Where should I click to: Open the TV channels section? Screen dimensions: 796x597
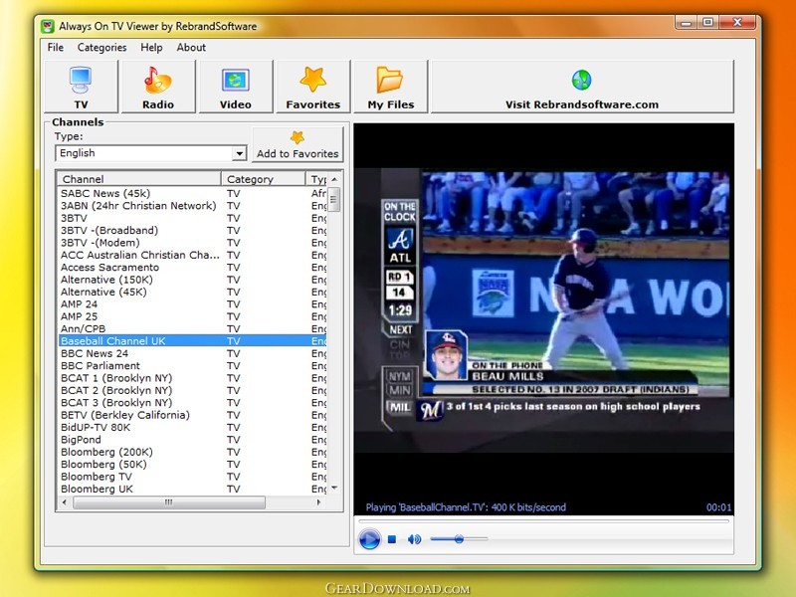[x=82, y=87]
